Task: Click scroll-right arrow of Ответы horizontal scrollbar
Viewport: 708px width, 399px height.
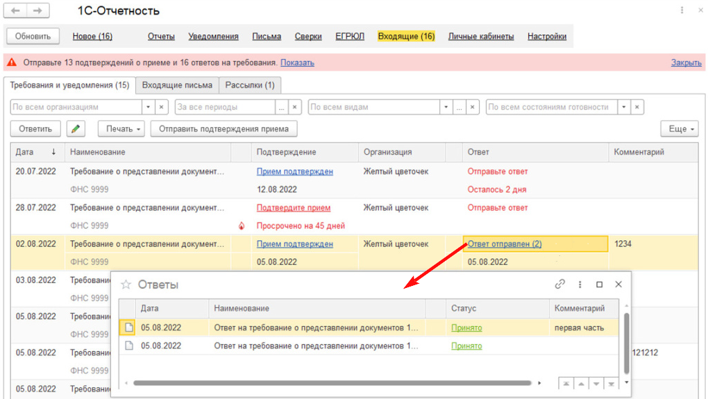Action: pyautogui.click(x=539, y=383)
